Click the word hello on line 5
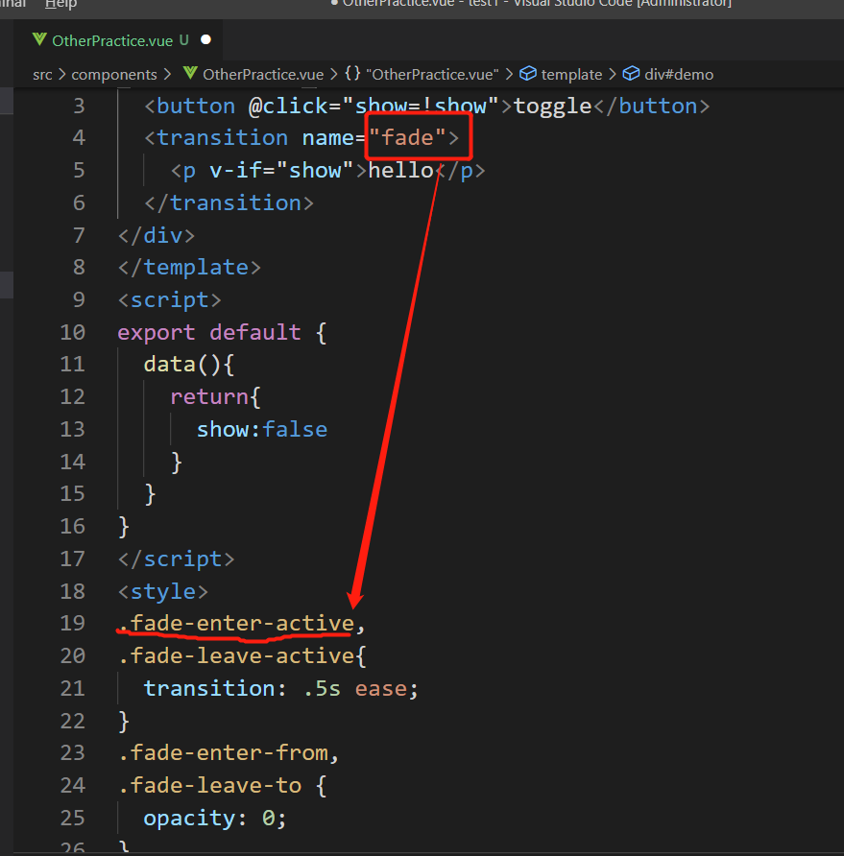This screenshot has width=844, height=856. [401, 170]
